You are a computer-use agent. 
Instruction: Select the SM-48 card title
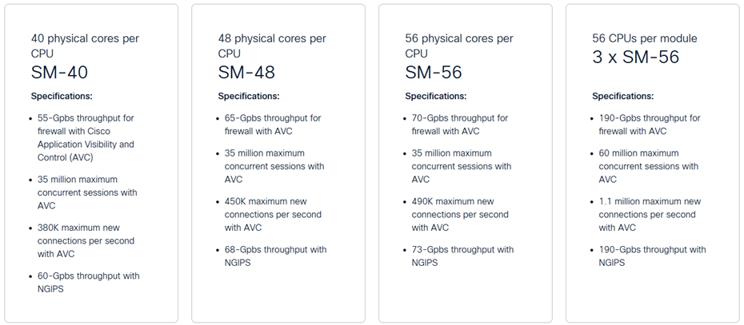pyautogui.click(x=246, y=73)
